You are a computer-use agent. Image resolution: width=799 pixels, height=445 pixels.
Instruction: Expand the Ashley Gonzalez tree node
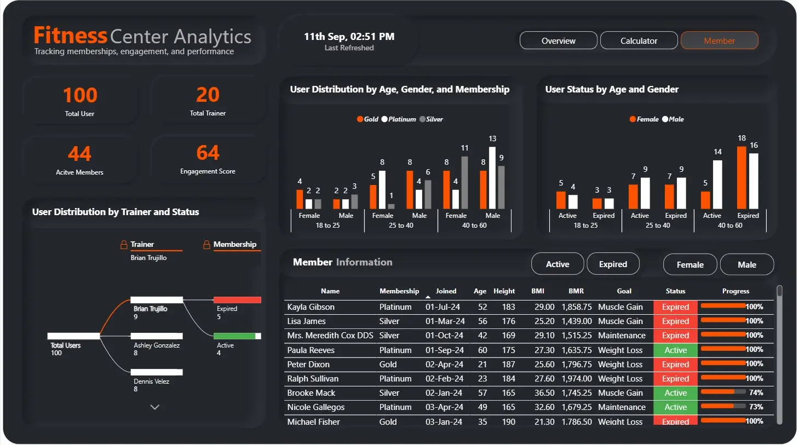click(x=157, y=336)
